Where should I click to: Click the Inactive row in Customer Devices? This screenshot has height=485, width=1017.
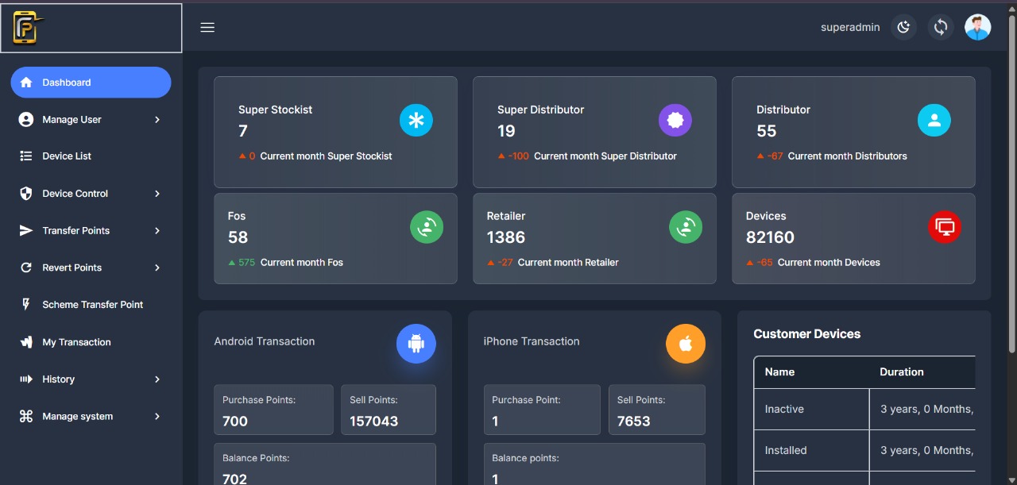864,410
